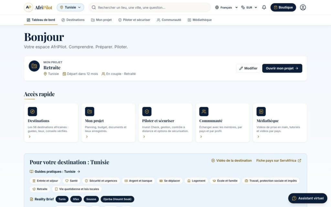Screen dimensions: 331x207
Task: Click the Boutique button
Action: (283, 7)
